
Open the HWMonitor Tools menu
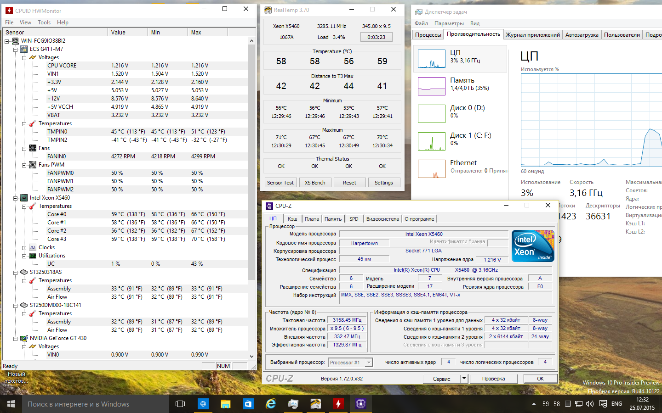pos(44,22)
